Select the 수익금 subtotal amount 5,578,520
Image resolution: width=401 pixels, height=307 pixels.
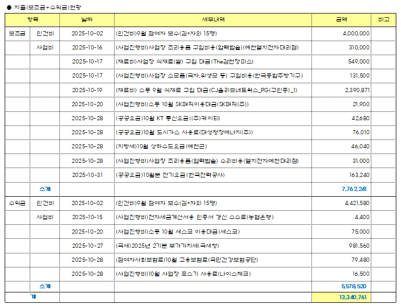click(x=341, y=286)
